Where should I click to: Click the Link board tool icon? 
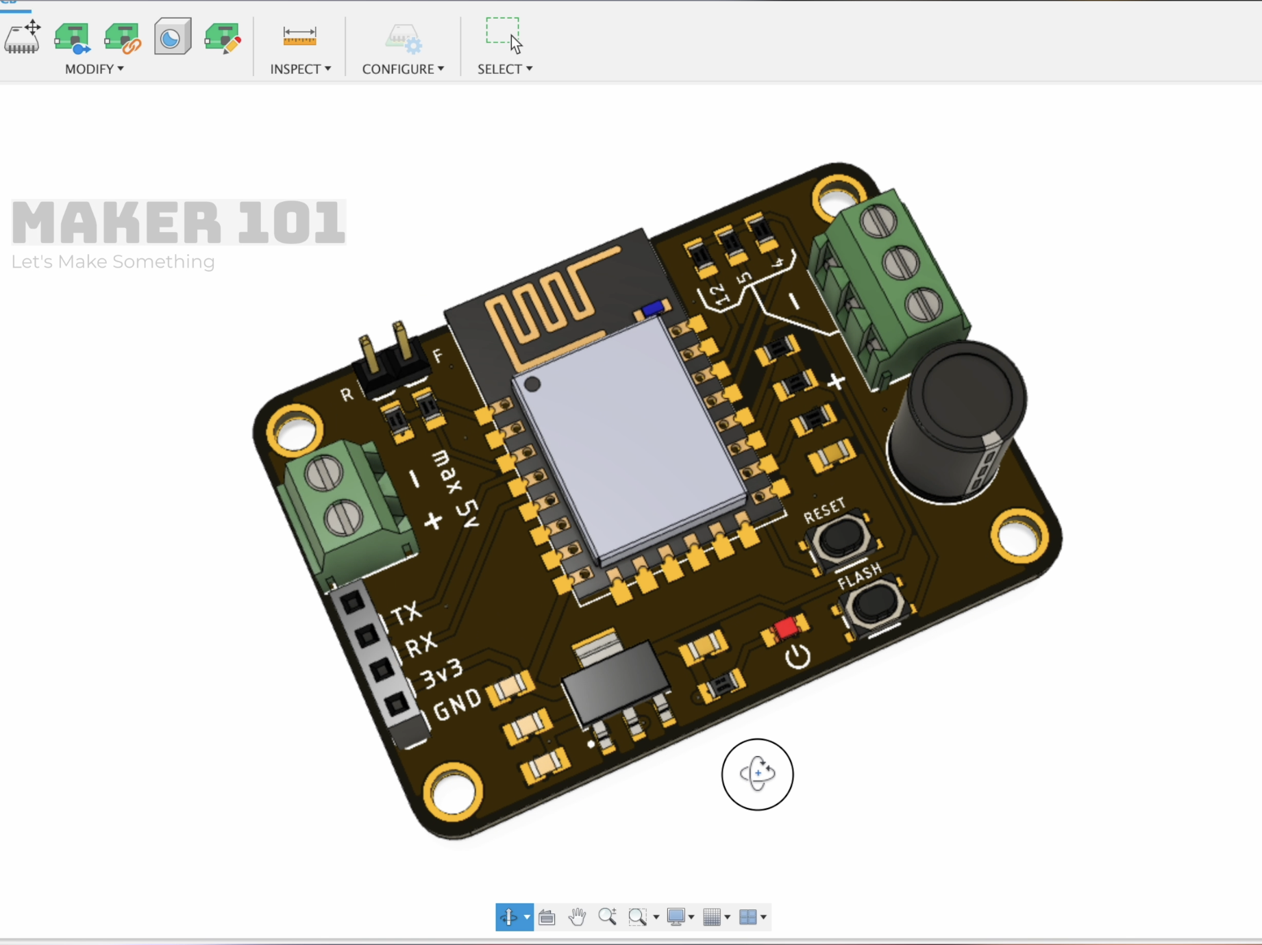(x=123, y=38)
